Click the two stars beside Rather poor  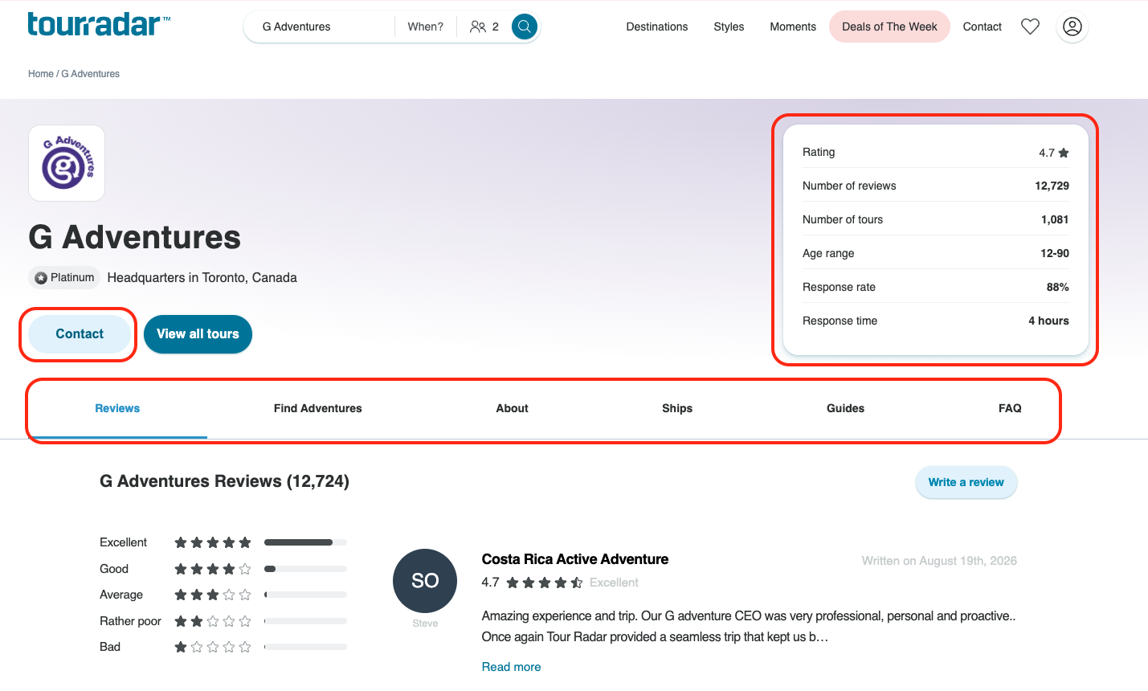[213, 621]
